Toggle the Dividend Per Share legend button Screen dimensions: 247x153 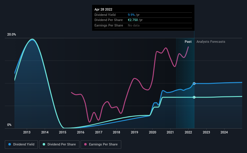pyautogui.click(x=59, y=145)
